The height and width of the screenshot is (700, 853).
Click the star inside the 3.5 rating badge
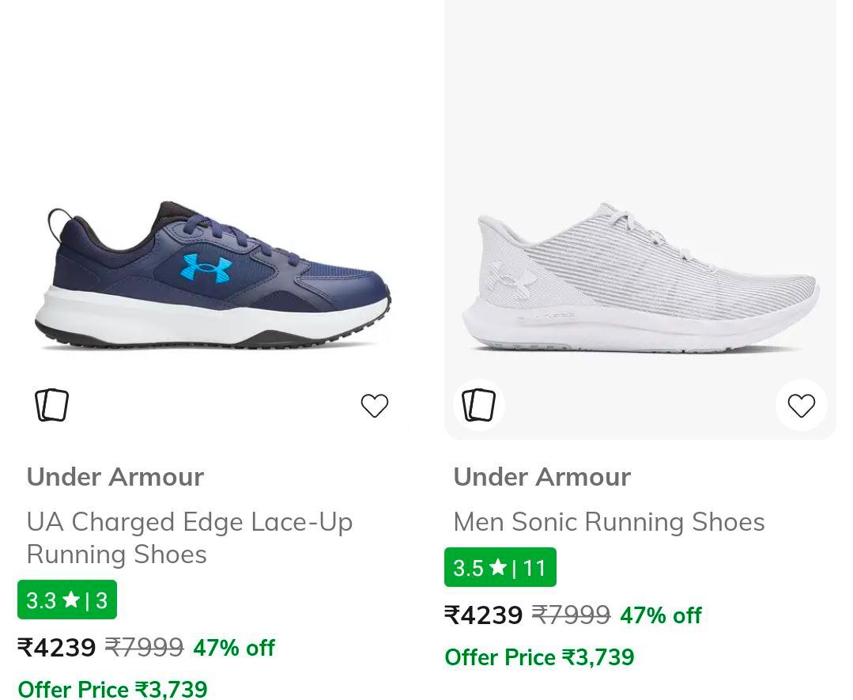pos(499,567)
